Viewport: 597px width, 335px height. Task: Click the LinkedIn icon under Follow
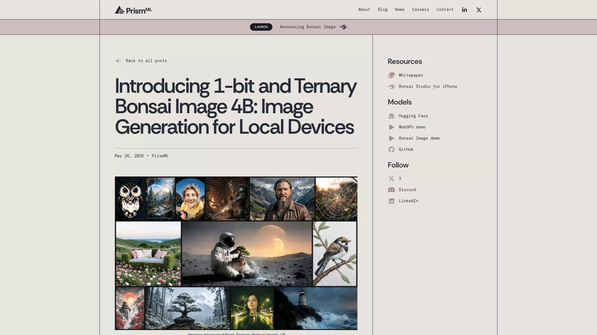pyautogui.click(x=391, y=201)
